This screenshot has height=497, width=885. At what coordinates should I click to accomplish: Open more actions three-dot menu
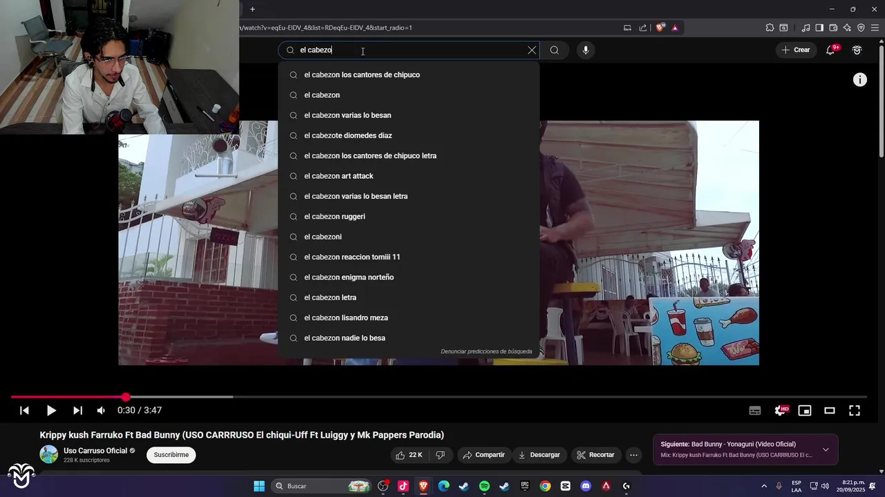pos(633,455)
